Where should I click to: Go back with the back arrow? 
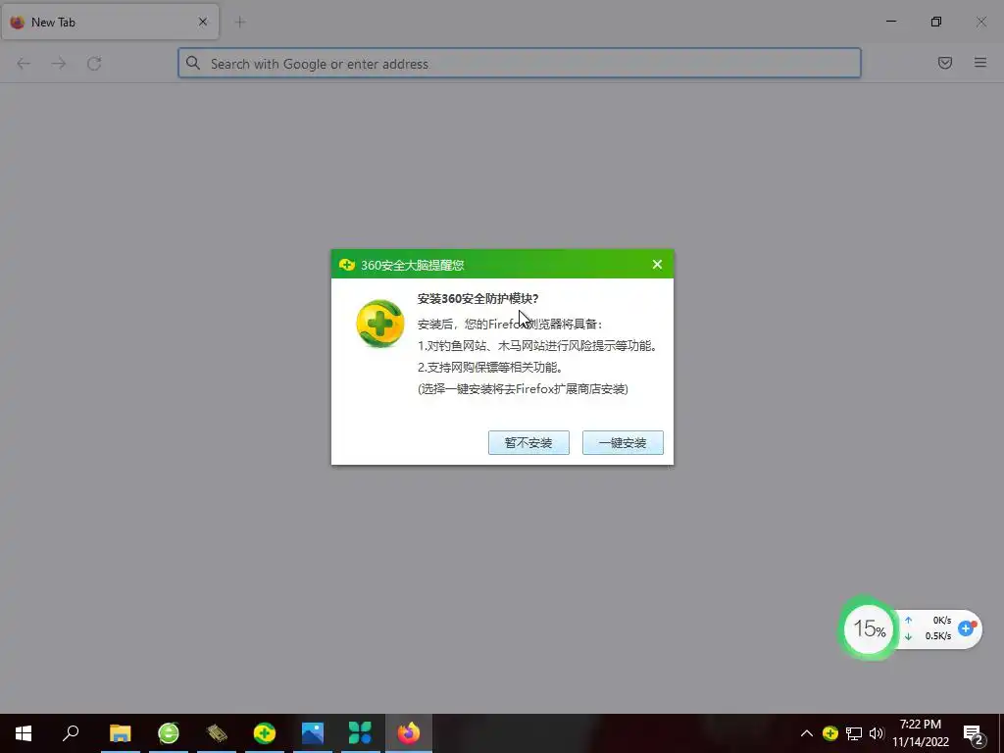click(24, 64)
